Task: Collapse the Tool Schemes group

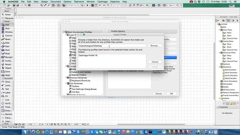Action: 66,83
